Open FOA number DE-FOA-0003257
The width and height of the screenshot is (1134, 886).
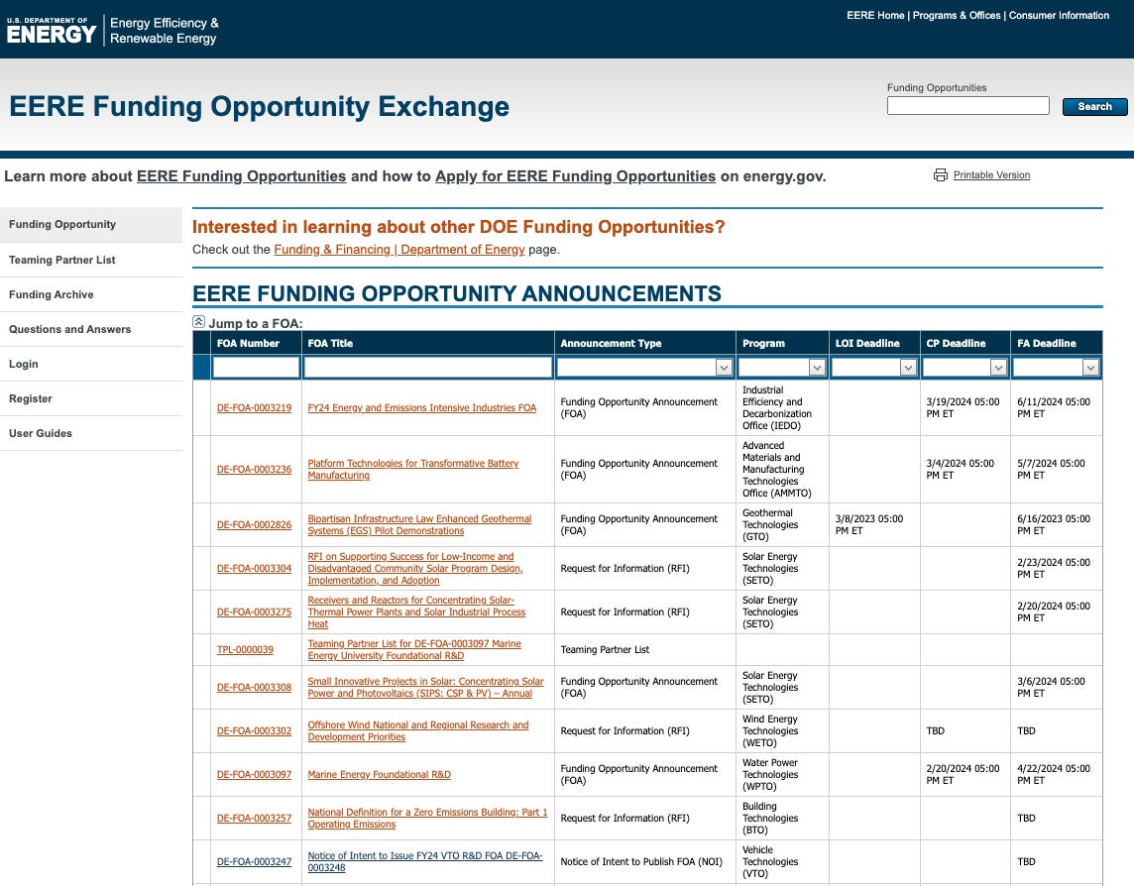pos(254,818)
